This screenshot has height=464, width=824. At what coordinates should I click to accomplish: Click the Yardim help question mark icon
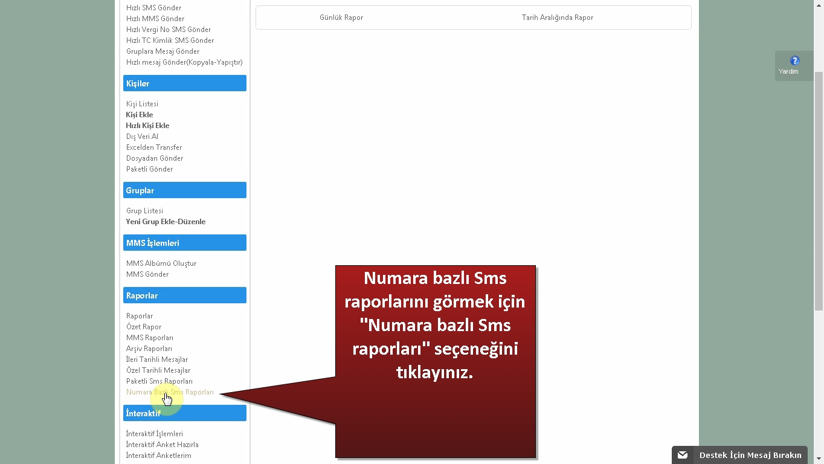click(794, 61)
